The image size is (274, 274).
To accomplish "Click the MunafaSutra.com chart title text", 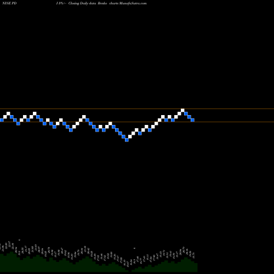I will pos(133,3).
